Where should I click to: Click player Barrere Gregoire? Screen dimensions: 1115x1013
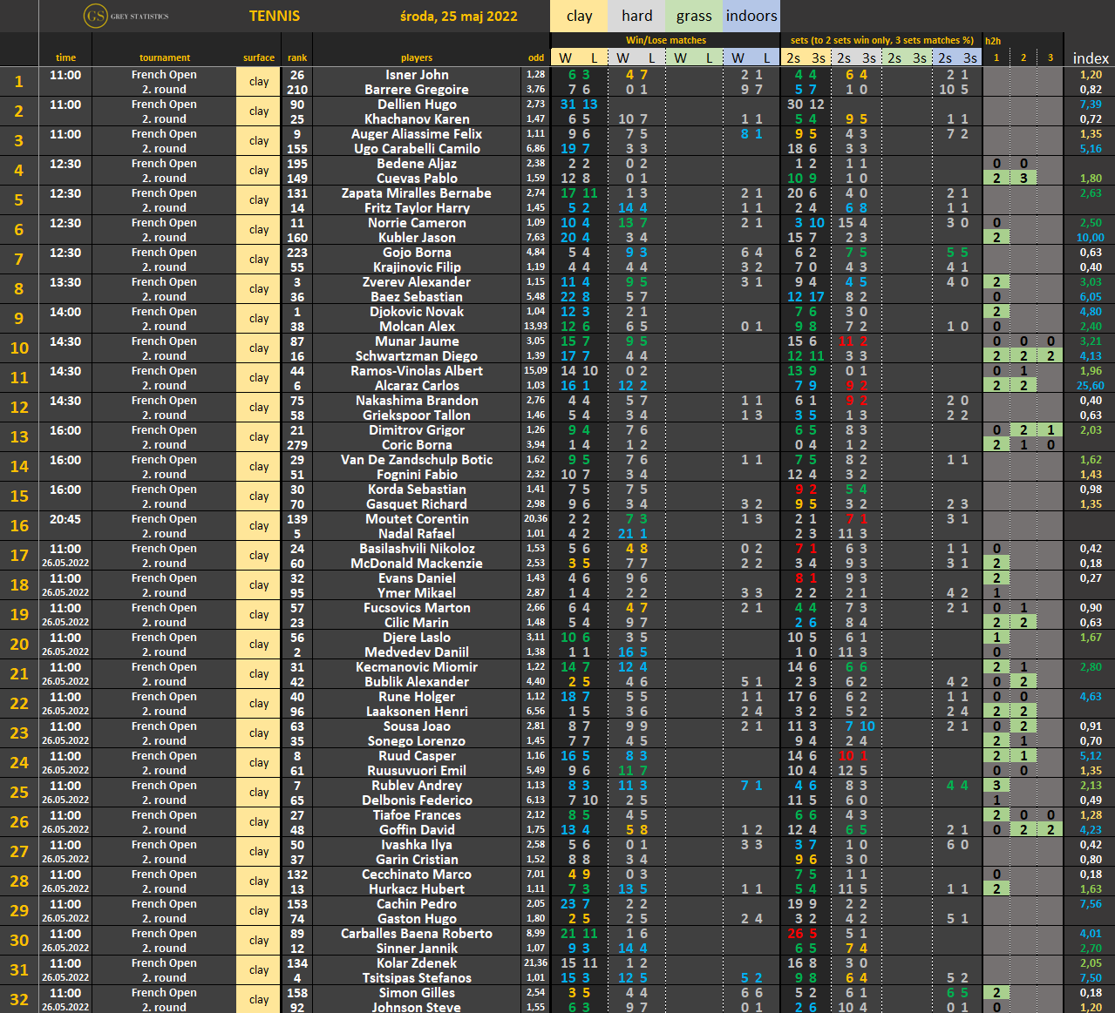click(417, 90)
